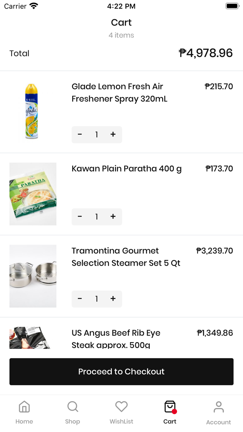Open Glade air freshener product image
This screenshot has width=243, height=432.
point(33,112)
